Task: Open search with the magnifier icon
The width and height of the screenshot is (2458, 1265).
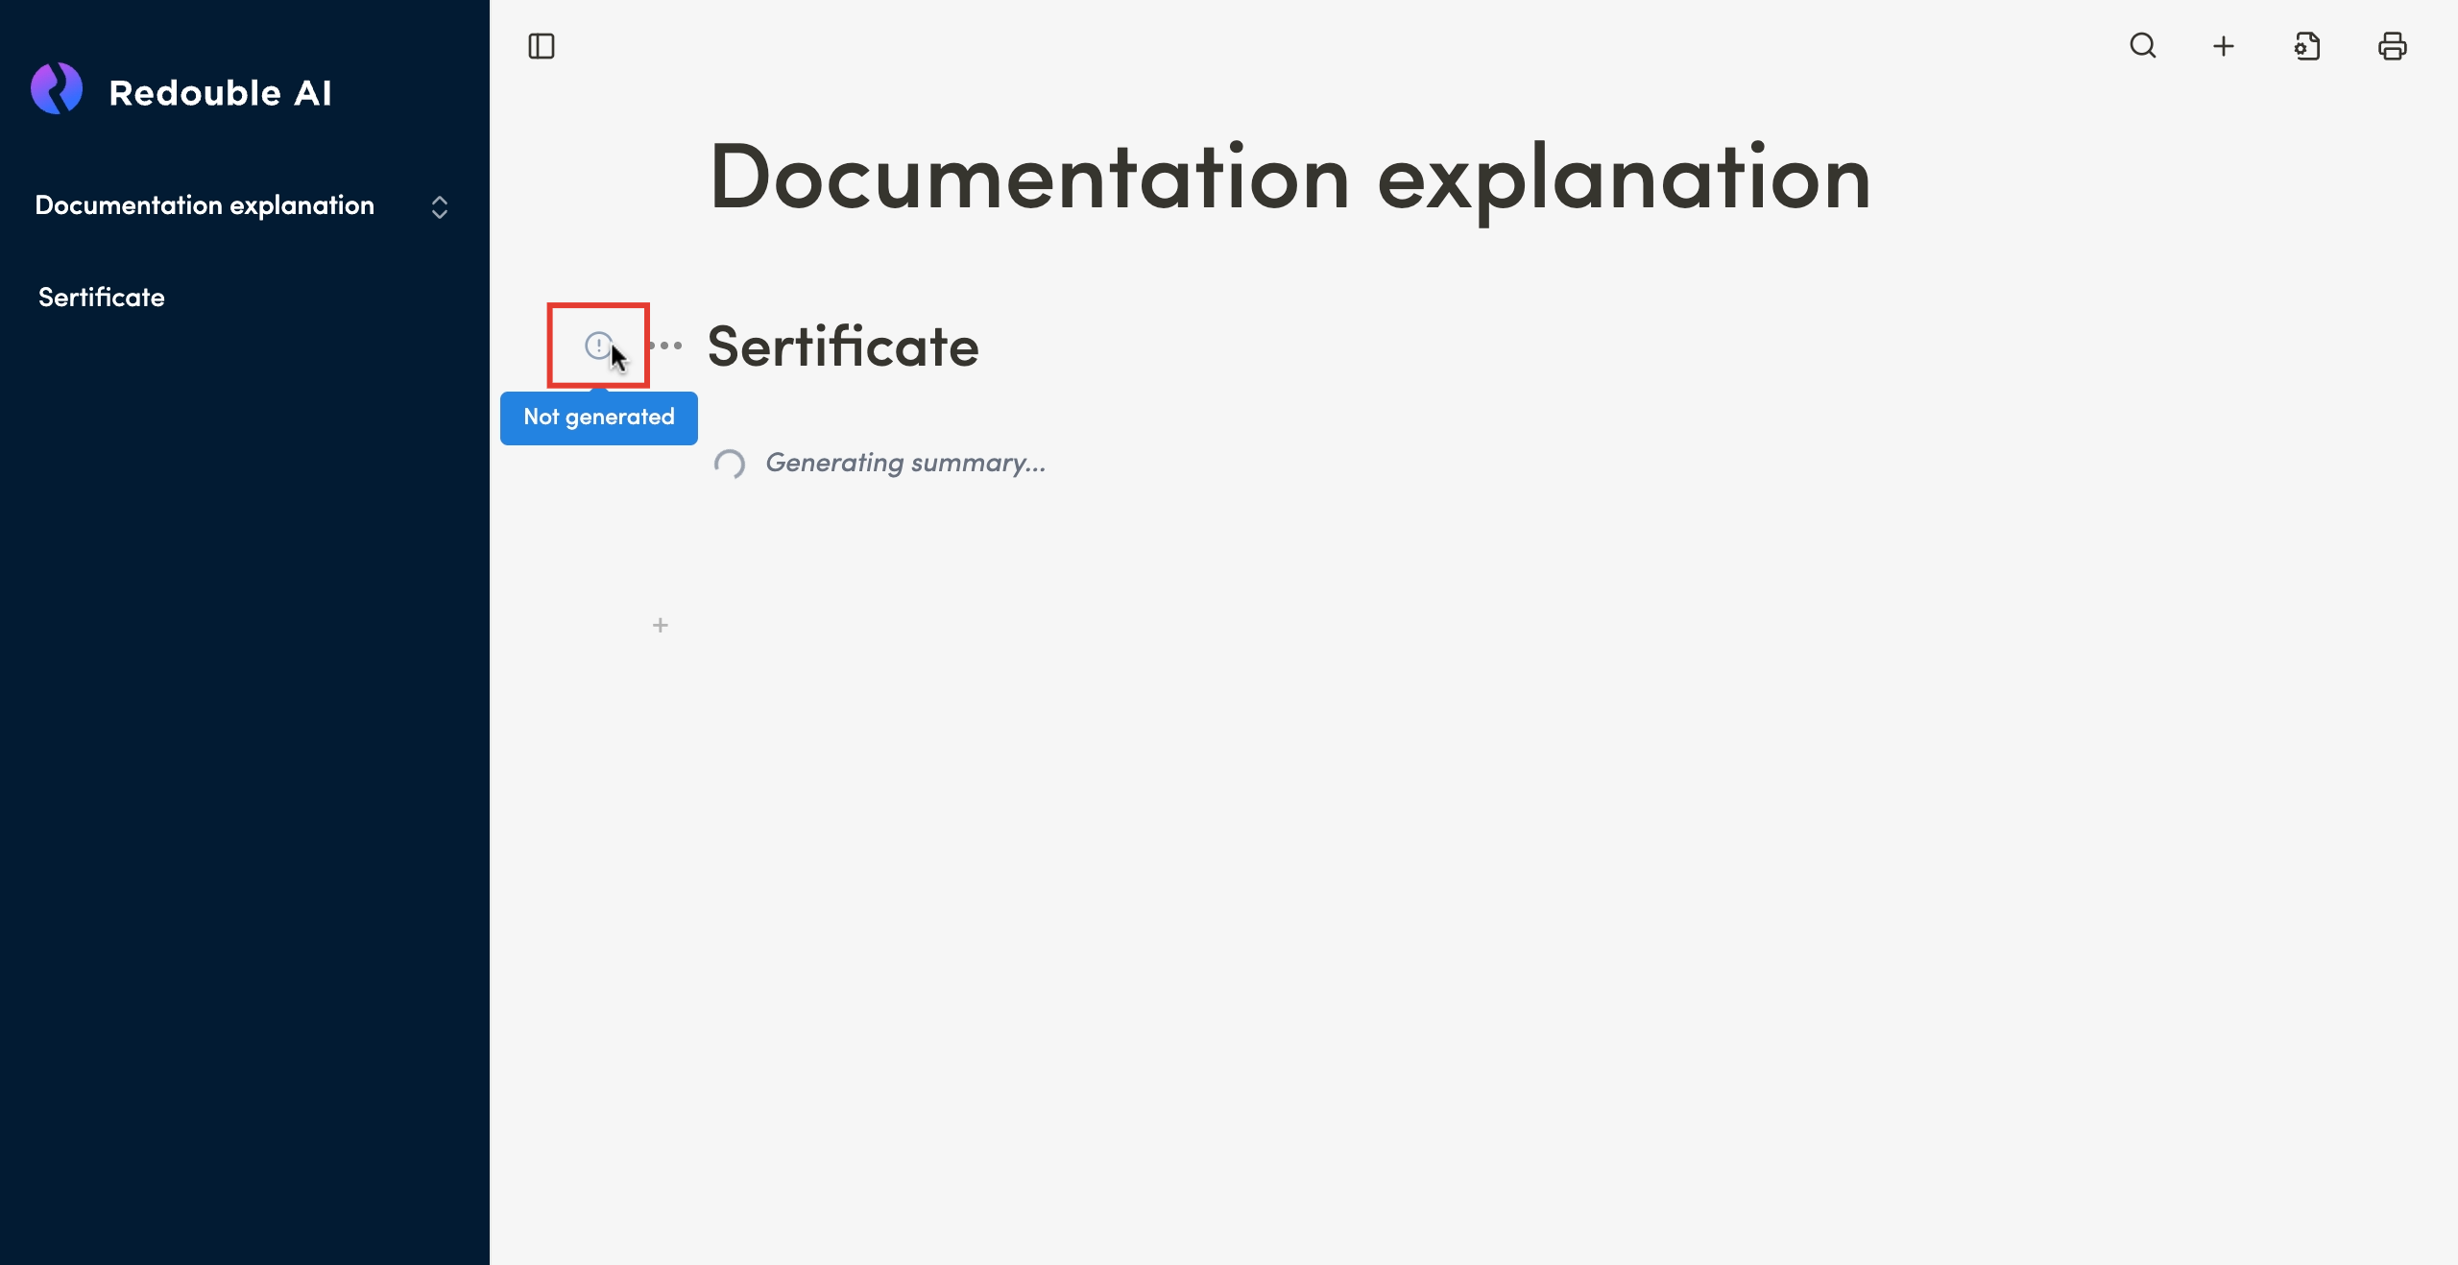Action: 2143,46
